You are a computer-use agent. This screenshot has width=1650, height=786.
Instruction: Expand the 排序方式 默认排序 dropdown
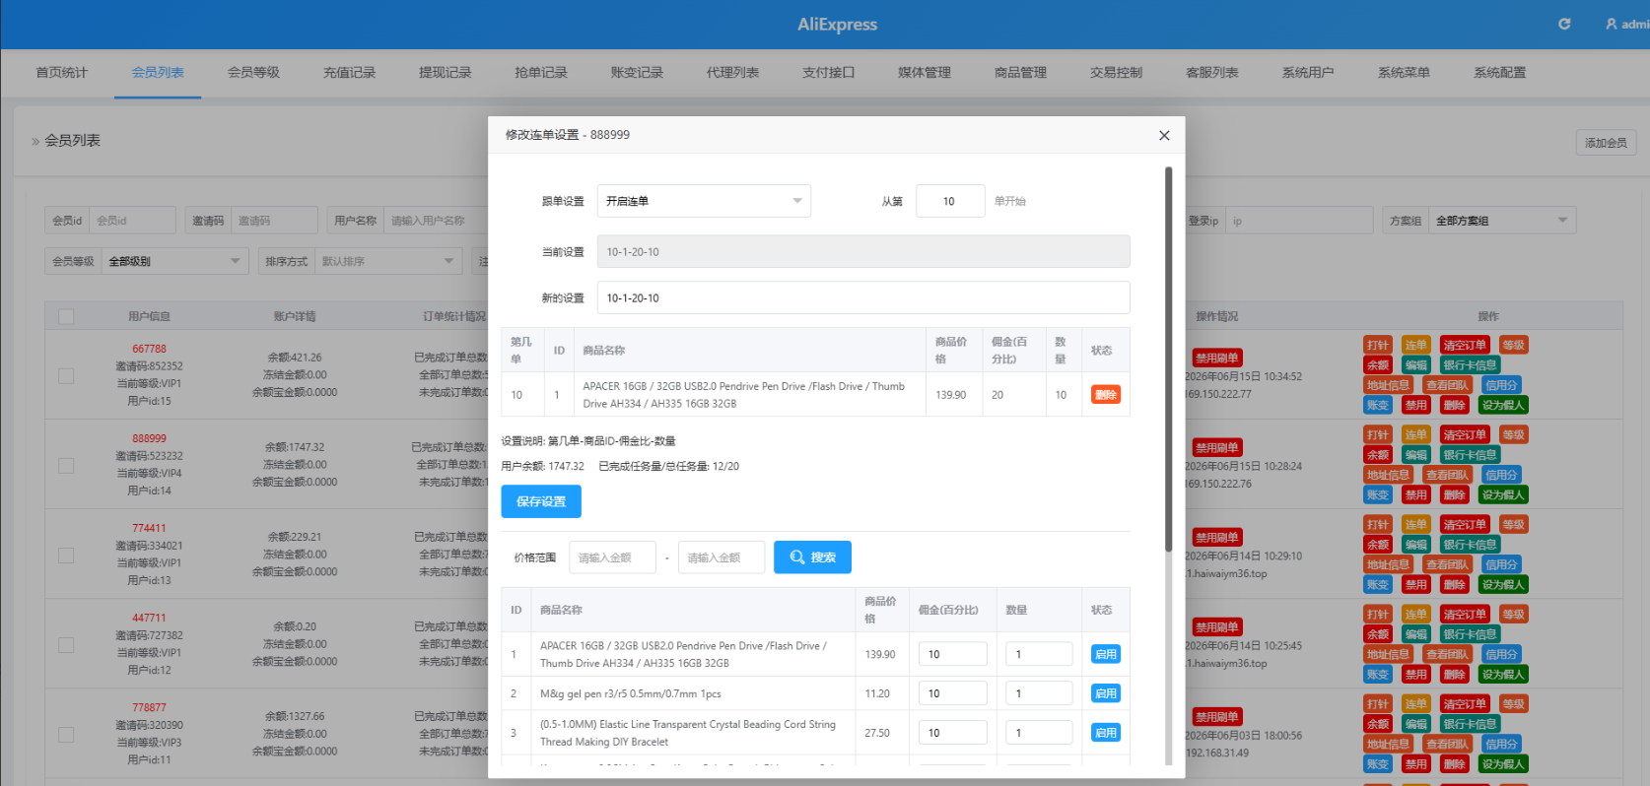388,261
